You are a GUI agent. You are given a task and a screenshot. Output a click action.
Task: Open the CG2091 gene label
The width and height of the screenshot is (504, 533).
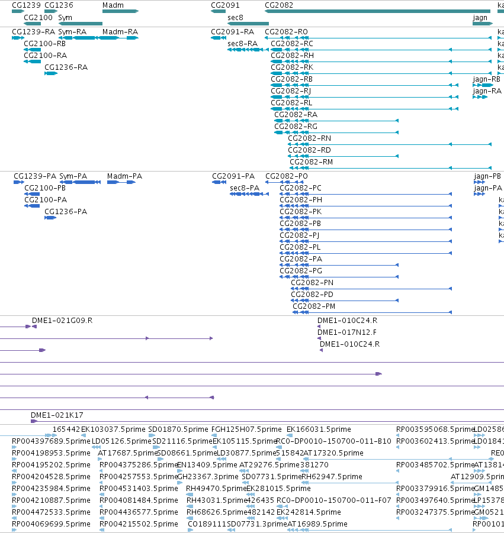click(x=225, y=5)
